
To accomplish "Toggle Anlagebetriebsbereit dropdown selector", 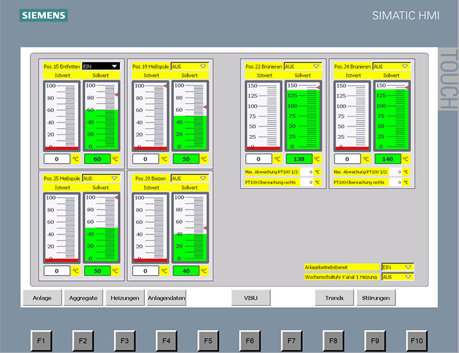I will pos(397,267).
